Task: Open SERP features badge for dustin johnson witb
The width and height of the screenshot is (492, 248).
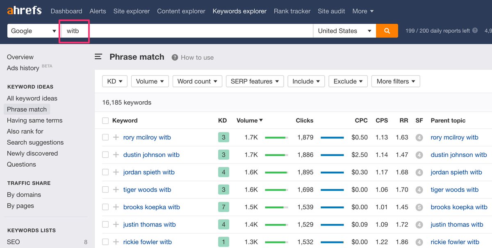Action: point(419,155)
